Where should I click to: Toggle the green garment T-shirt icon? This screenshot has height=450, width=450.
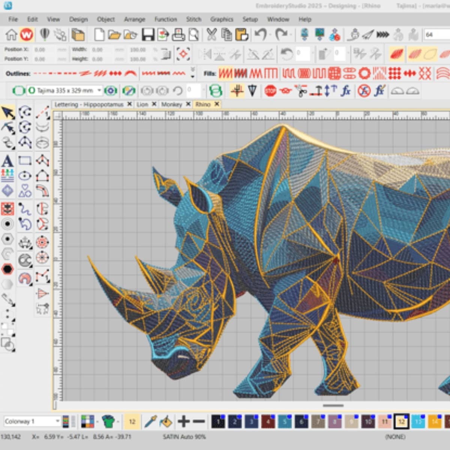click(108, 421)
